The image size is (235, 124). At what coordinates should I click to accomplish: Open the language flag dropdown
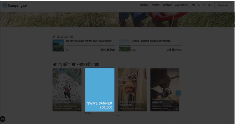tap(210, 5)
